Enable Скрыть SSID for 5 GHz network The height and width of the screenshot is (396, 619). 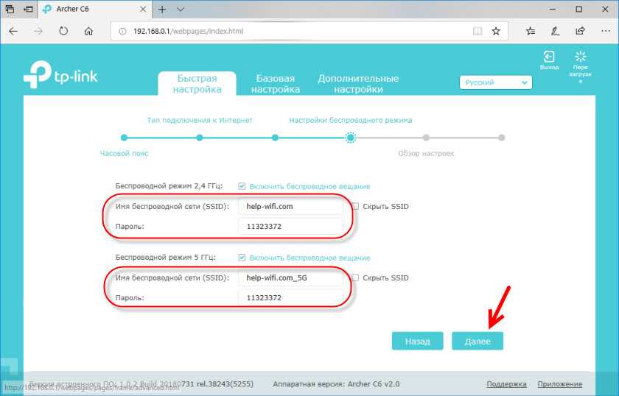point(355,278)
